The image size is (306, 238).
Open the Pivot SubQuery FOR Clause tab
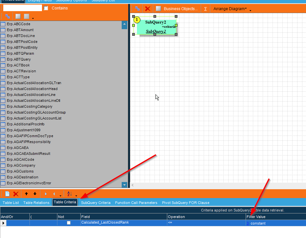click(x=186, y=203)
